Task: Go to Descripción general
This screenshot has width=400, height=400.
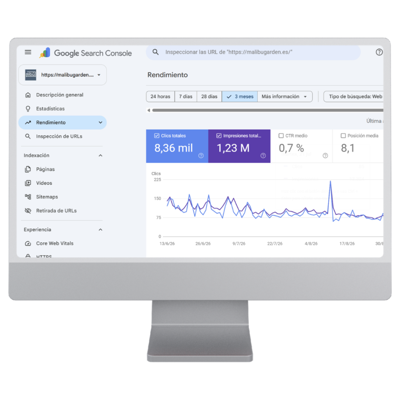Action: (59, 95)
